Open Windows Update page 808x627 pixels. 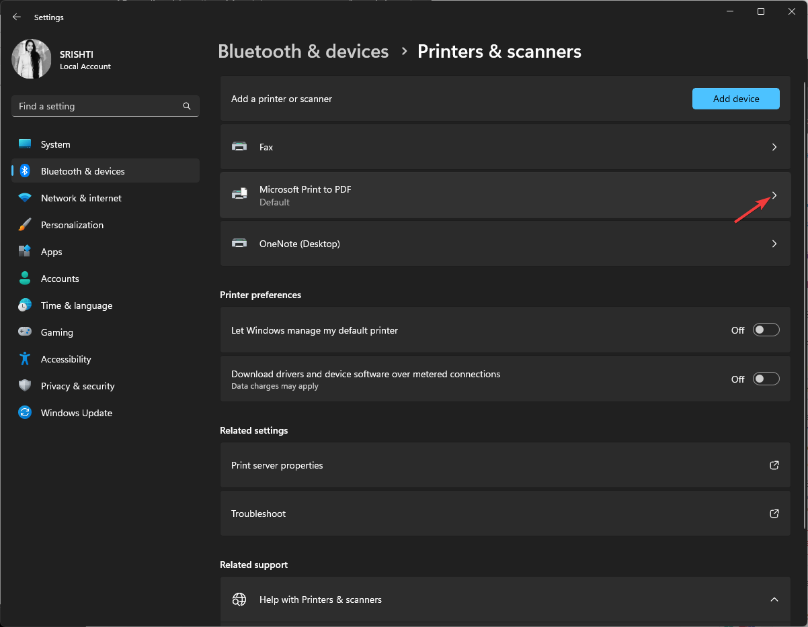(106, 413)
